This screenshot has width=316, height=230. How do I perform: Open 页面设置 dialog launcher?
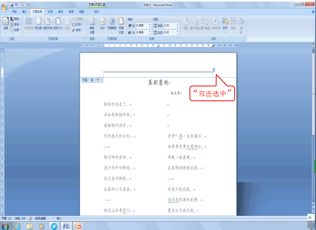pyautogui.click(x=85, y=38)
